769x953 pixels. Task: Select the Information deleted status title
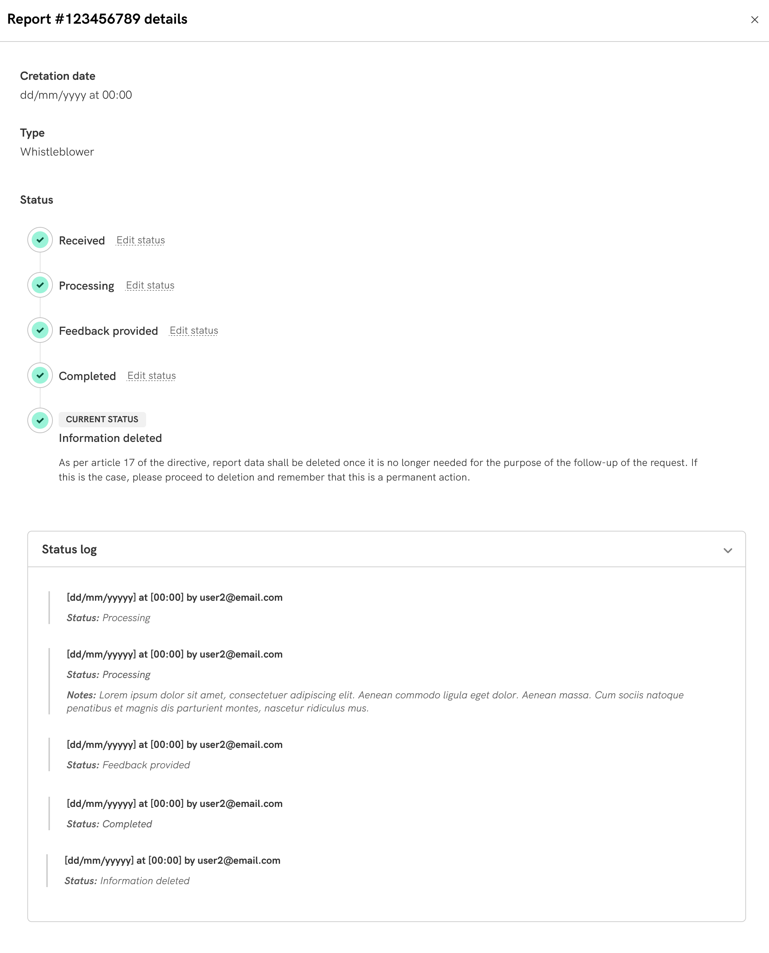tap(110, 438)
